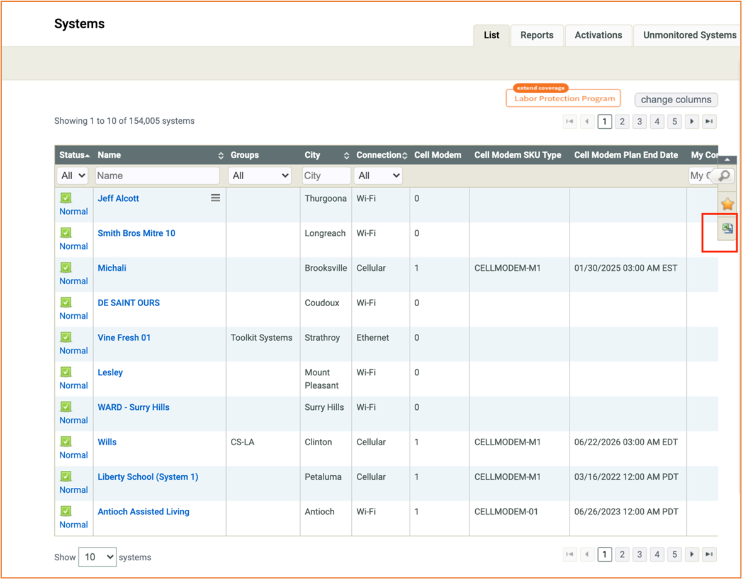Open the Status filter All dropdown
The height and width of the screenshot is (579, 742).
73,176
